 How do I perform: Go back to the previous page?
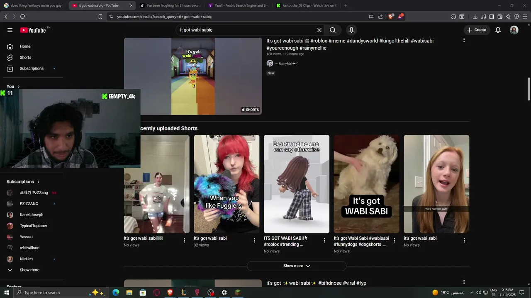click(x=6, y=17)
